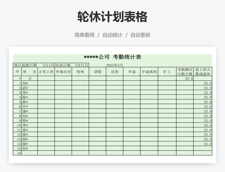This screenshot has height=172, width=225.
Task: Click the 早退 column header
Action: (132, 72)
